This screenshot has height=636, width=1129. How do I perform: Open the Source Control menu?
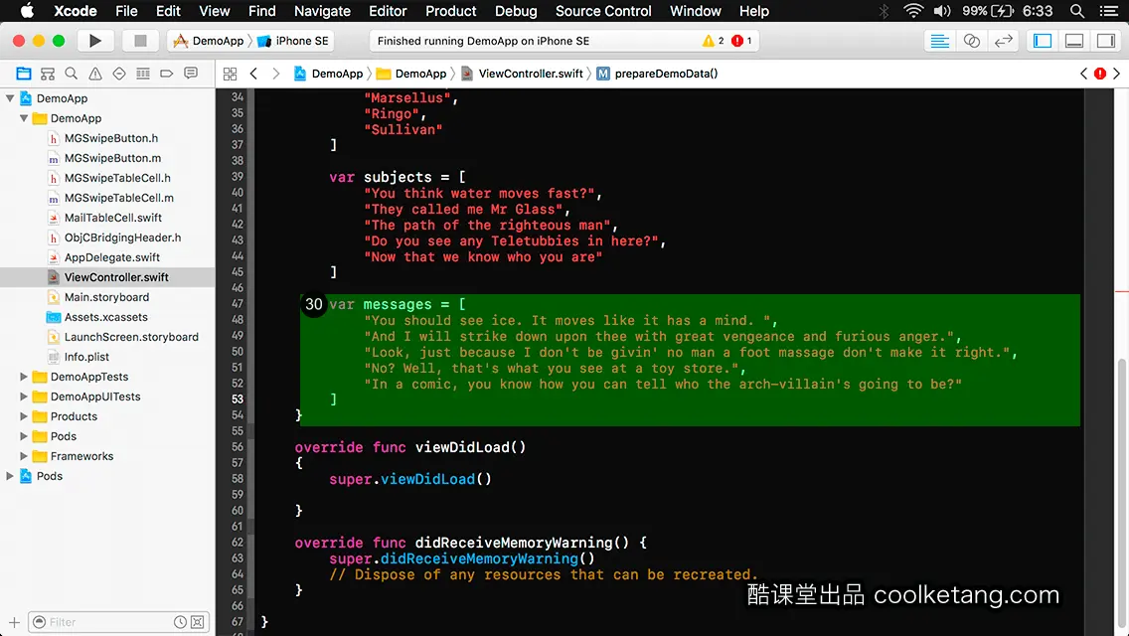(603, 11)
